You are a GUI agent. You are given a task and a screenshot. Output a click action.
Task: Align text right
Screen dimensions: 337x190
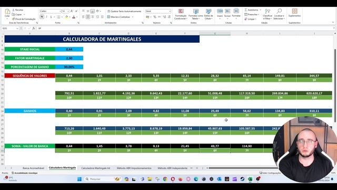click(93, 17)
